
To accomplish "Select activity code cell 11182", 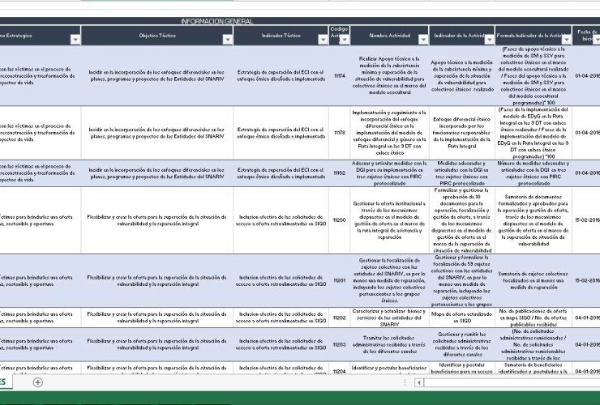I will click(340, 173).
